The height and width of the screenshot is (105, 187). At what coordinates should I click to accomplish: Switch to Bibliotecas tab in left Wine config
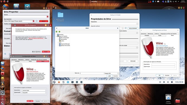point(21,60)
